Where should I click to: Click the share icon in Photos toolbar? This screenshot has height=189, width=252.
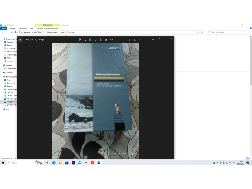(106, 39)
